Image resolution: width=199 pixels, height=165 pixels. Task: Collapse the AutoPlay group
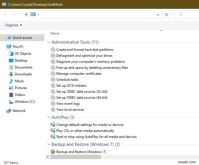(49, 117)
